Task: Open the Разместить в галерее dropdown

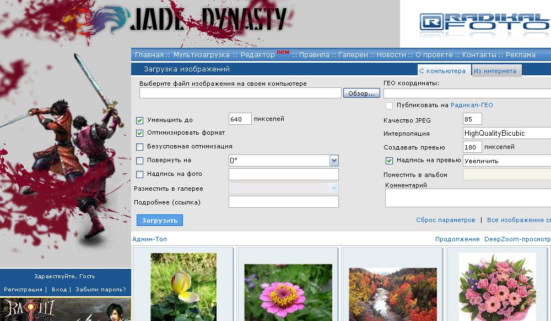Action: click(284, 188)
